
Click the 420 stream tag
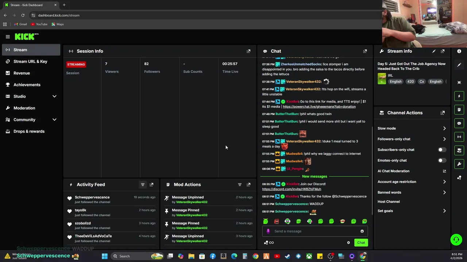[x=410, y=82]
